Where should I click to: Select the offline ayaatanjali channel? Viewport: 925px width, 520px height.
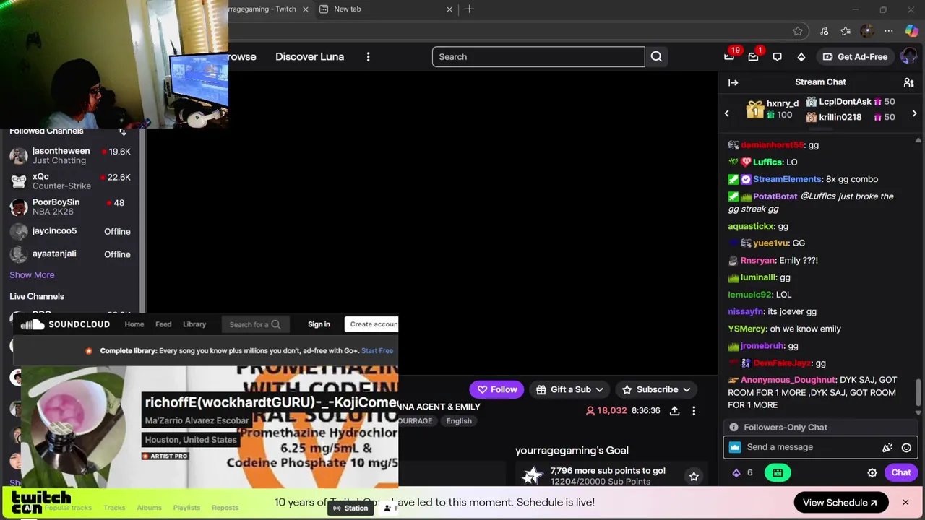[x=71, y=254]
